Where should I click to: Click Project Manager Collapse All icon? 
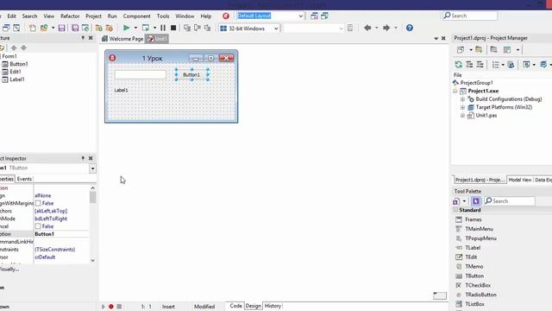coord(480,65)
